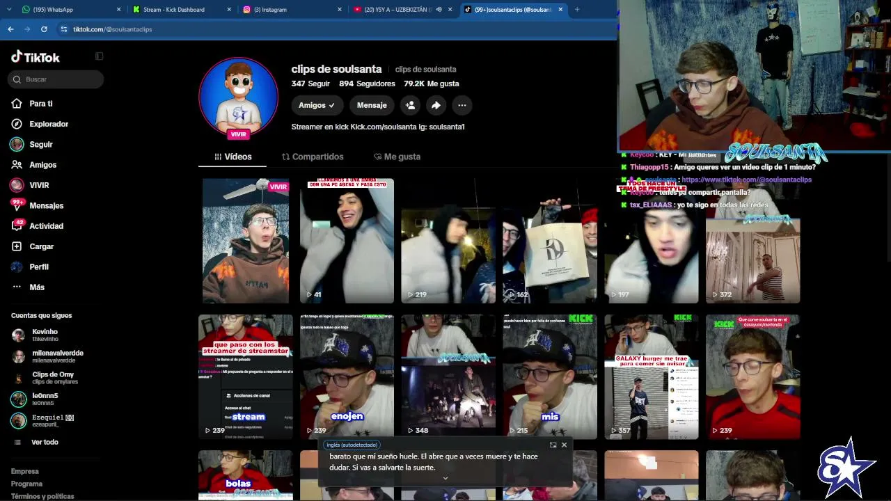Screen dimensions: 891x501
Task: Expand the caption popup down chevron
Action: point(445,478)
